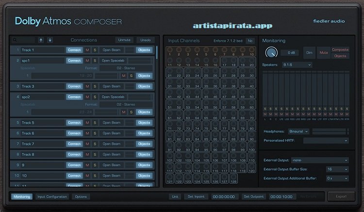Open External Output Buffer Size dropdown
364x212 pixels.
click(337, 169)
